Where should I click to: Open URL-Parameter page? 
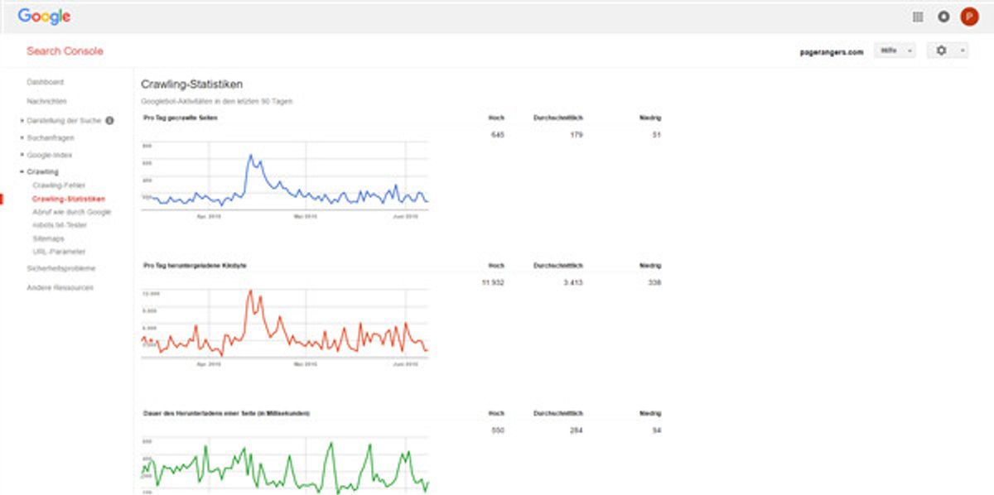point(59,252)
